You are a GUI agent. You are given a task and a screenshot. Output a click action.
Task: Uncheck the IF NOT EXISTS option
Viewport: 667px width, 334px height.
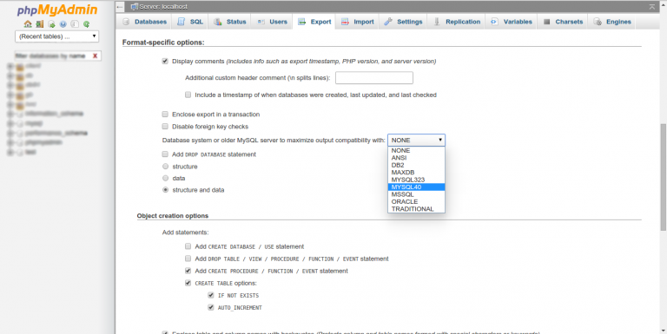coord(210,295)
